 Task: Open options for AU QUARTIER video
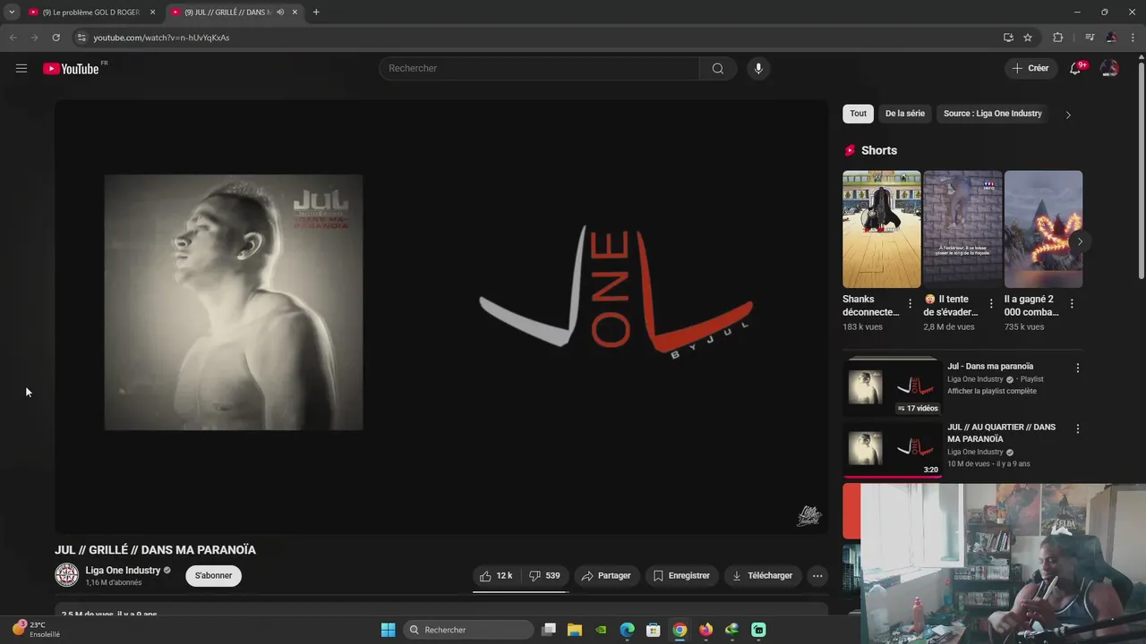pos(1078,428)
